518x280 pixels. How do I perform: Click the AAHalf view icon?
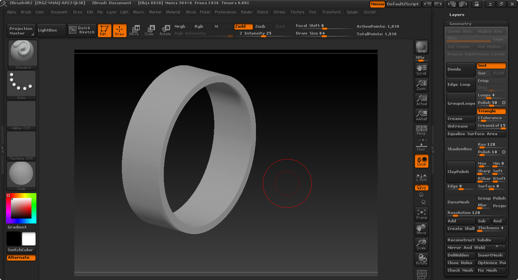pyautogui.click(x=421, y=115)
